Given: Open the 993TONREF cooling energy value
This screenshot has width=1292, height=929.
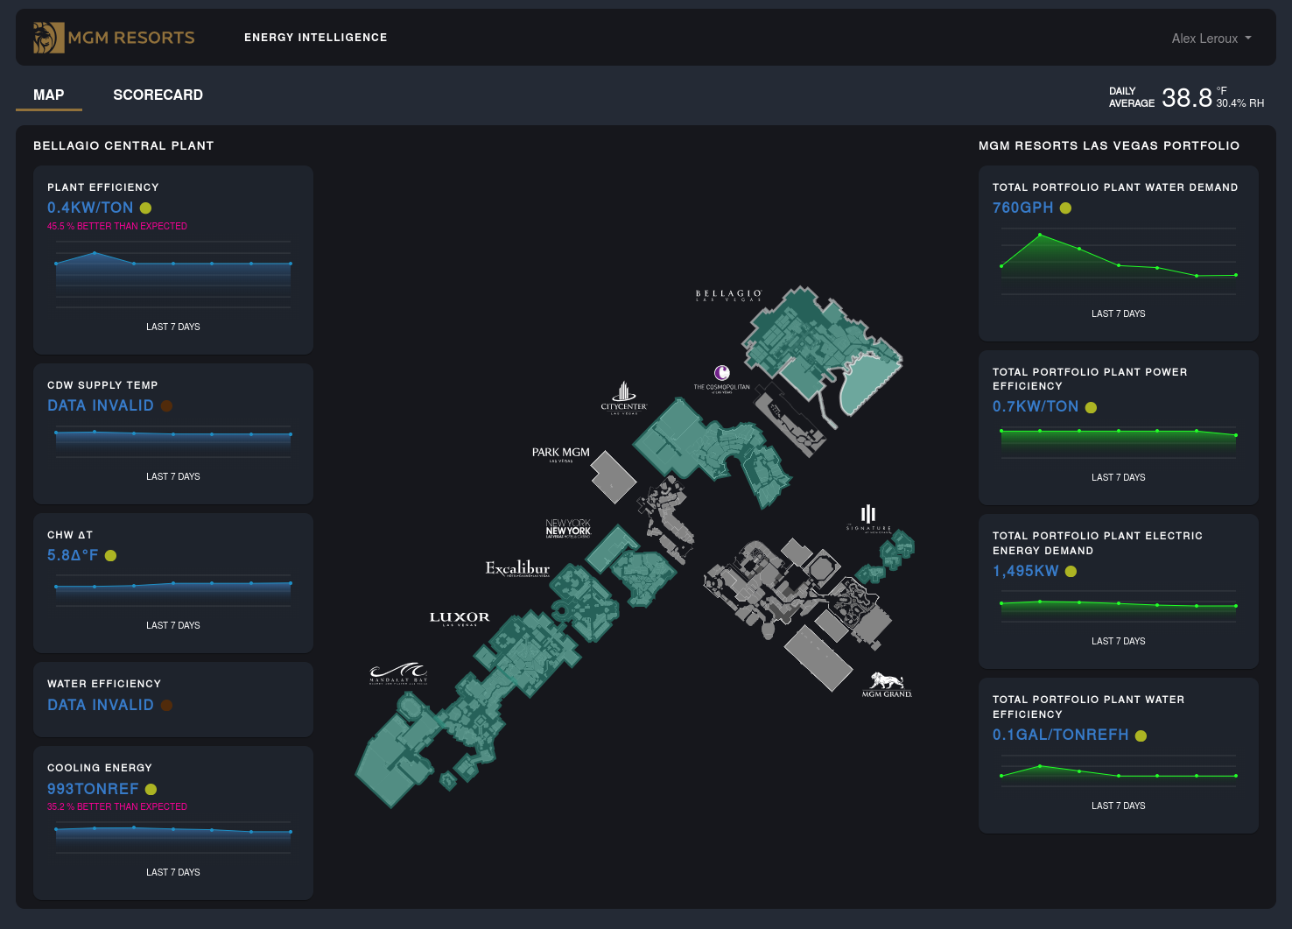Looking at the screenshot, I should coord(93,789).
